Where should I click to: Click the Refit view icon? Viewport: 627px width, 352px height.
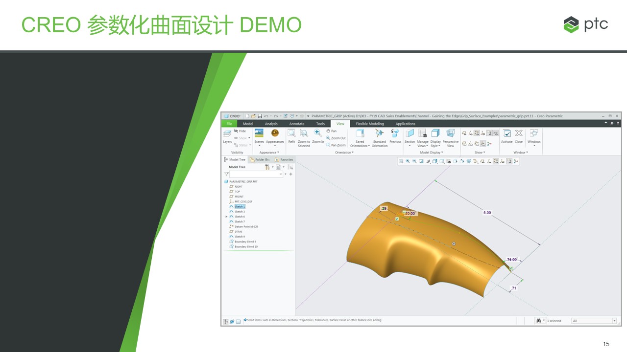point(291,133)
